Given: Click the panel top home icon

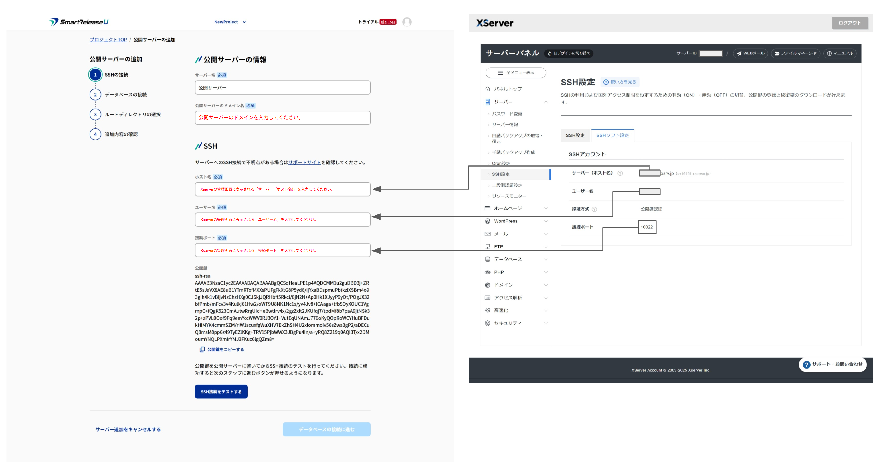Looking at the screenshot, I should [x=487, y=89].
